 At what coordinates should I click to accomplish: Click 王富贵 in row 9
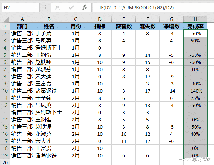pos(43,84)
